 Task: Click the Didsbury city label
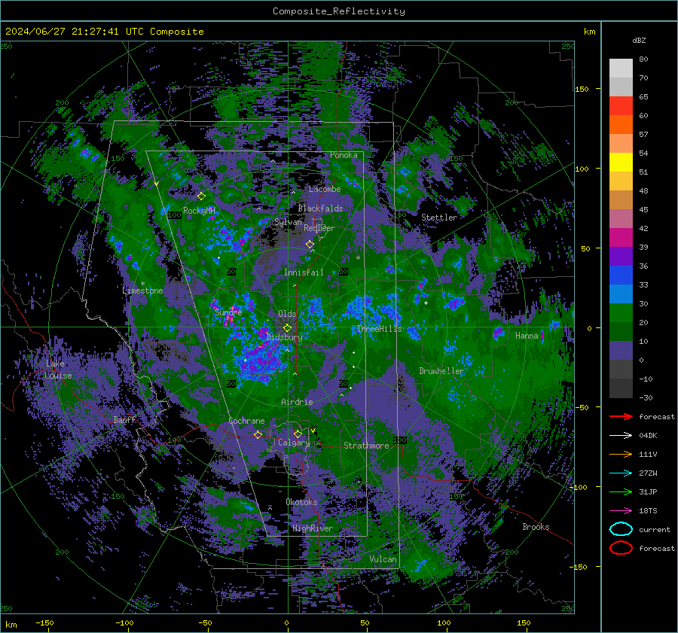[285, 337]
